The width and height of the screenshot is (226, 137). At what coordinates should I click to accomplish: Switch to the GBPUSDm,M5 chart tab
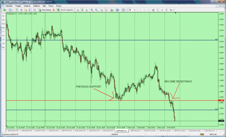[x=27, y=130]
